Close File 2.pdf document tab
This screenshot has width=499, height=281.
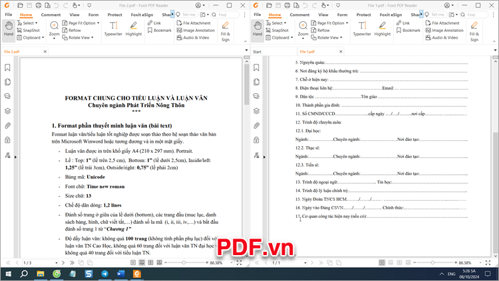(45, 52)
